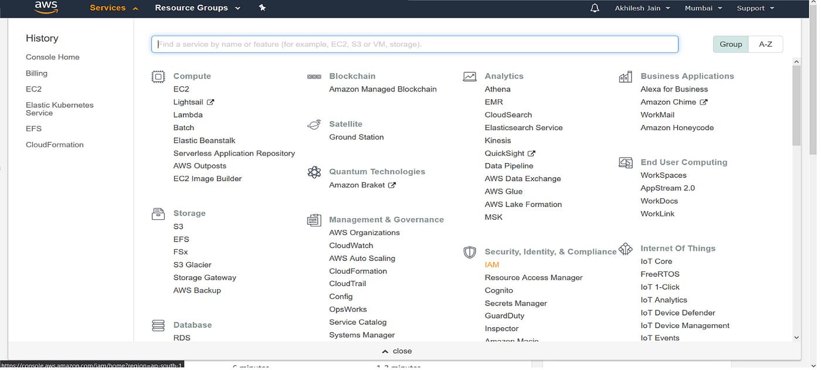Open AWS Glue service
This screenshot has width=821, height=370.
pyautogui.click(x=503, y=192)
